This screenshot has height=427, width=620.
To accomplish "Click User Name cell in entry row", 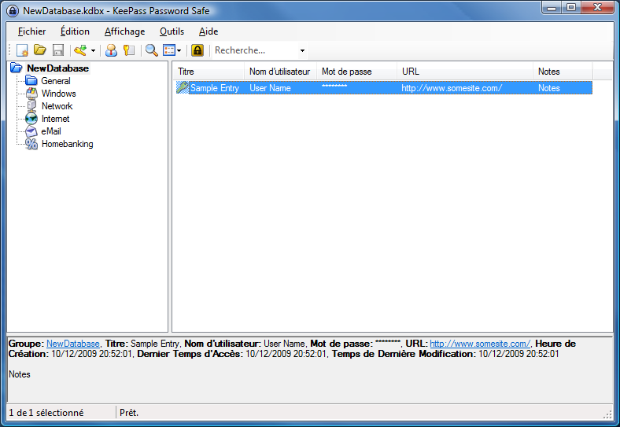I will (270, 88).
